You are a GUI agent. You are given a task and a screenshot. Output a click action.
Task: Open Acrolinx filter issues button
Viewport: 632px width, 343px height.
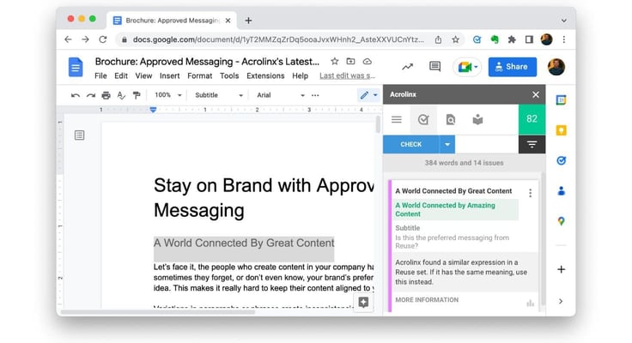tap(532, 145)
